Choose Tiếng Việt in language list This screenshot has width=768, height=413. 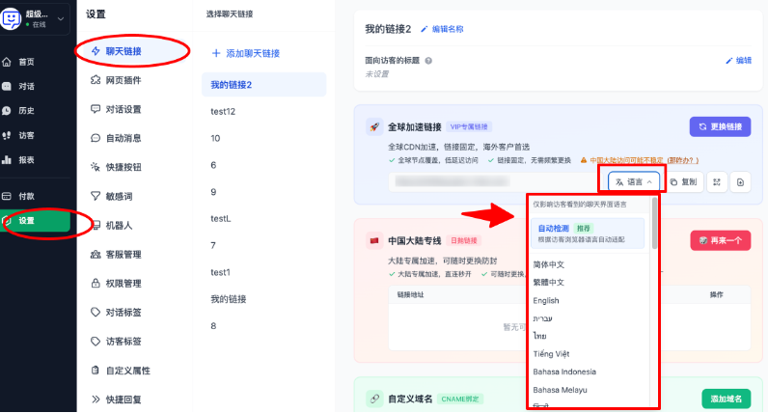552,354
